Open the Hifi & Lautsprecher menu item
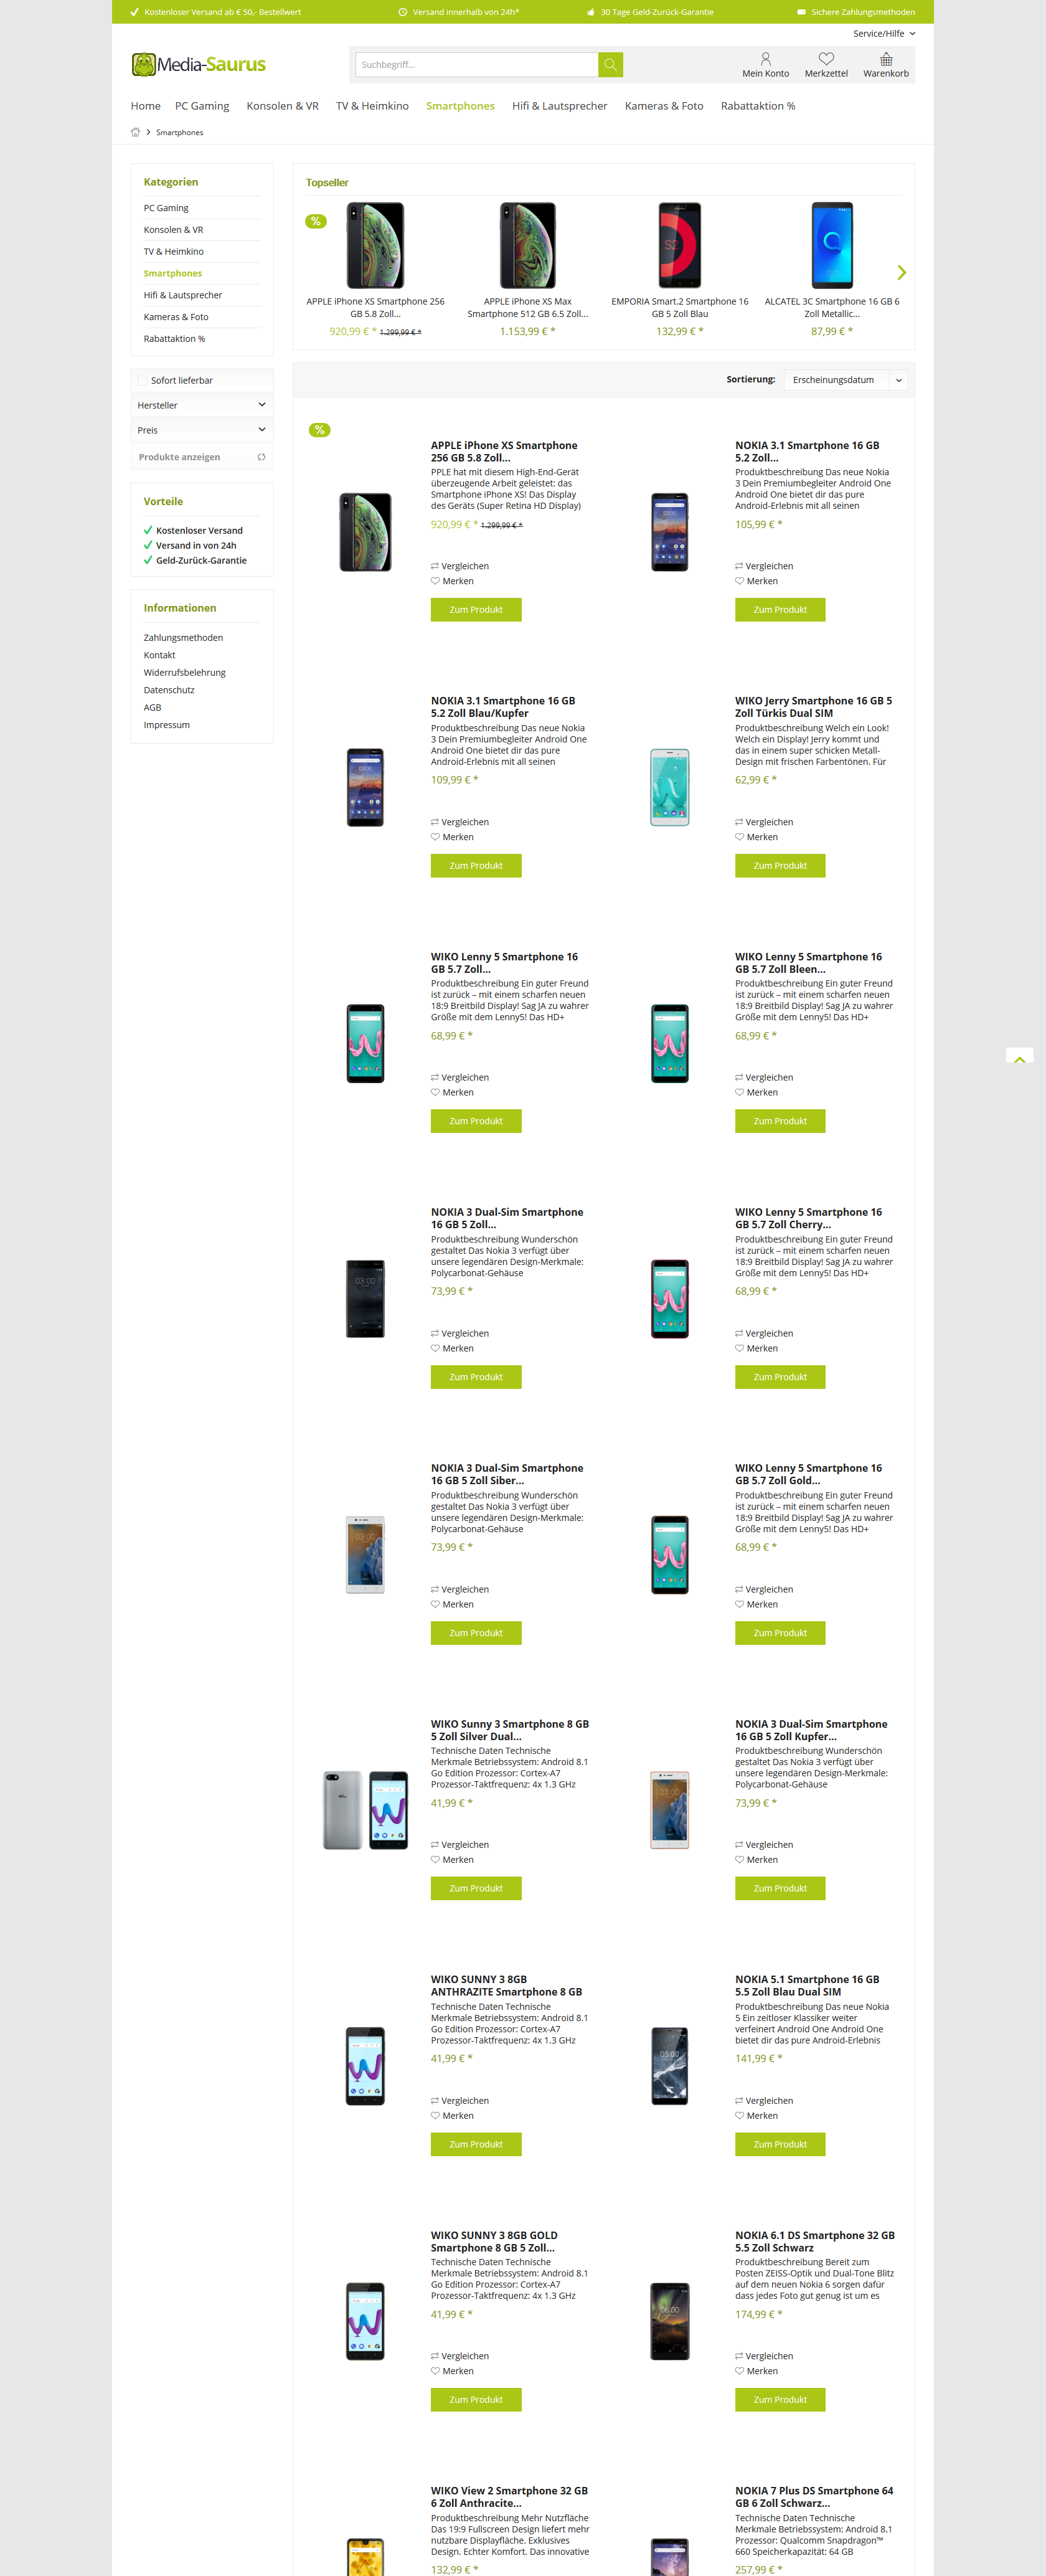This screenshot has height=2576, width=1046. pyautogui.click(x=559, y=106)
